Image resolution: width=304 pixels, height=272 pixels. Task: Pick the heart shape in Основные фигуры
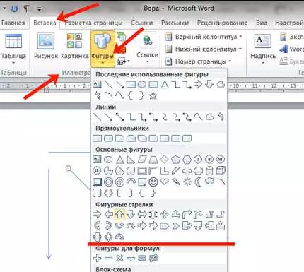(165, 181)
